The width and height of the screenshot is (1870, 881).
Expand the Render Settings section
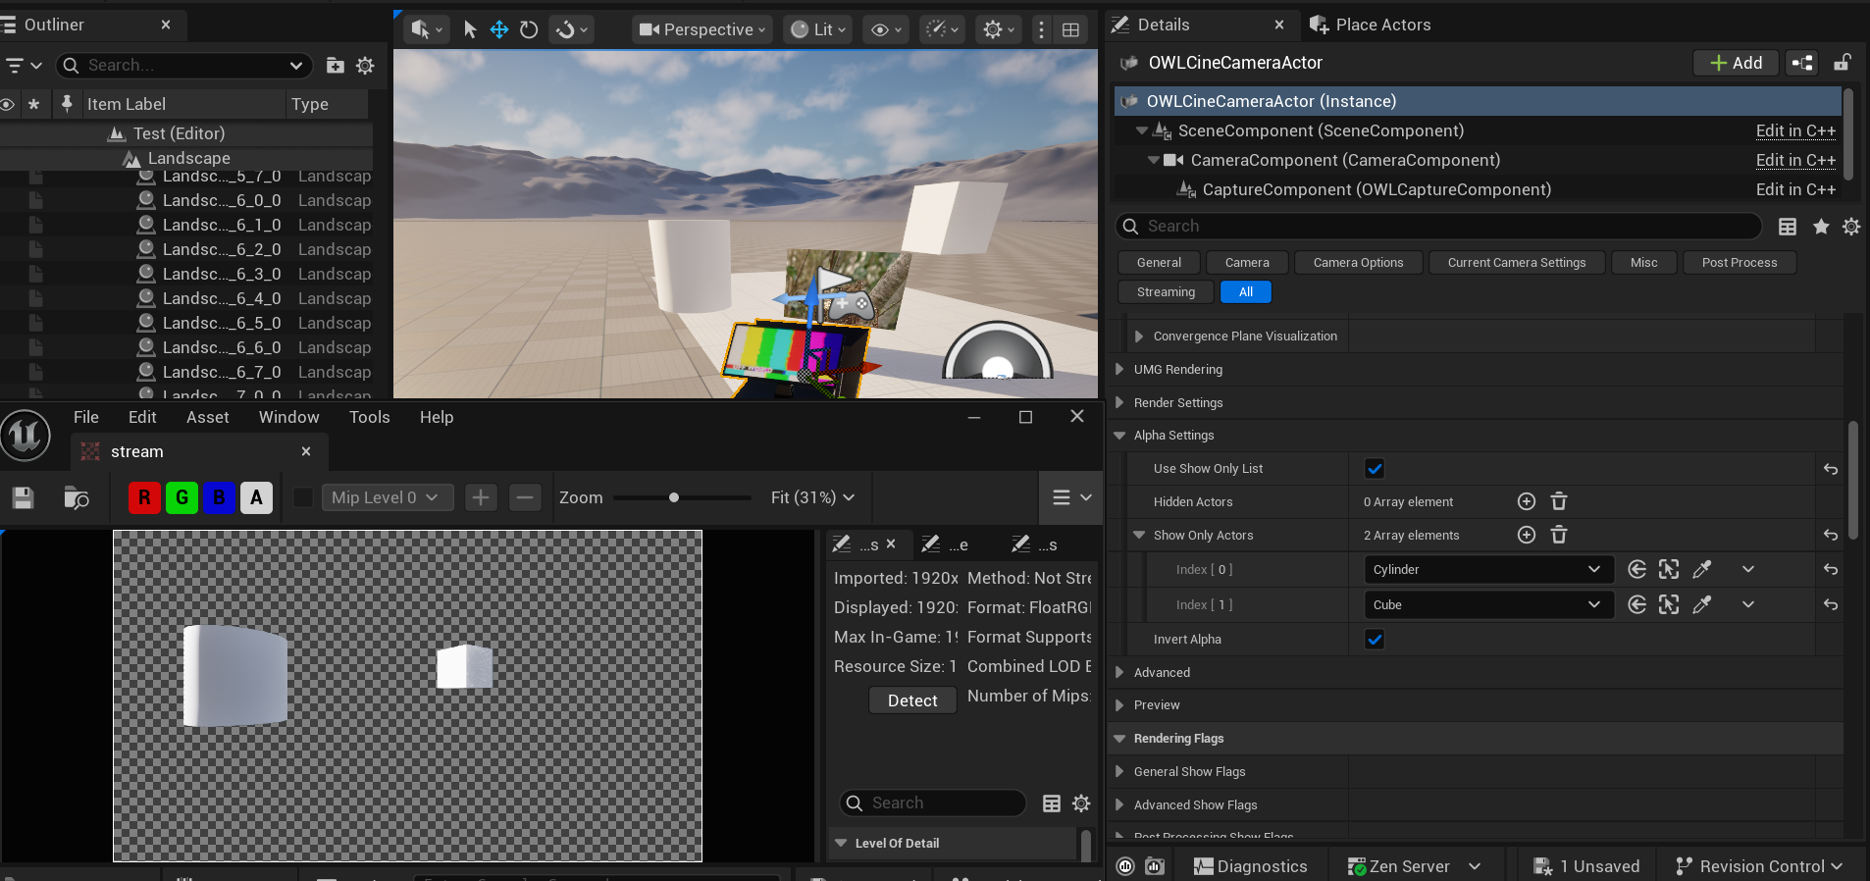[1119, 402]
